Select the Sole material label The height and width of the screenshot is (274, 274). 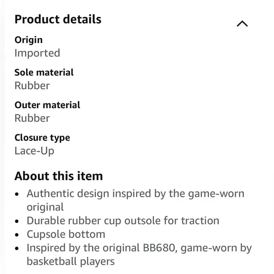44,72
